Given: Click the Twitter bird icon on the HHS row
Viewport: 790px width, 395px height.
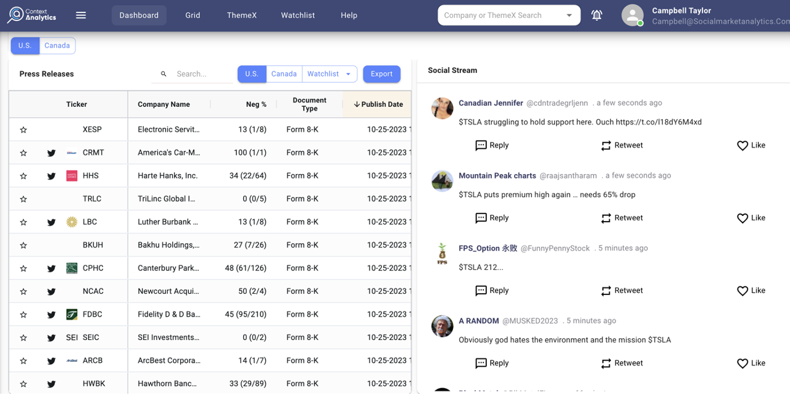Looking at the screenshot, I should 51,175.
